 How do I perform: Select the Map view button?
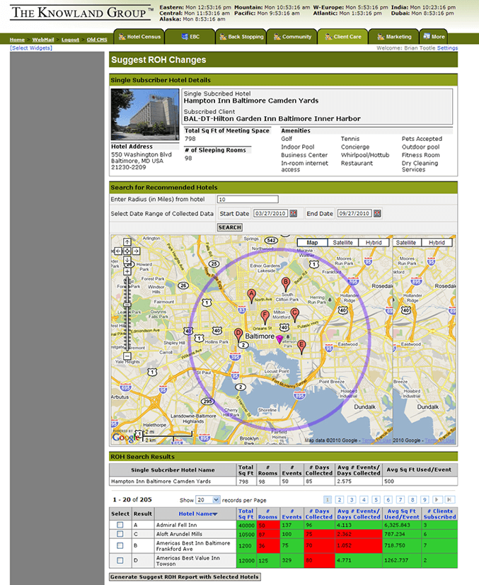pyautogui.click(x=312, y=242)
